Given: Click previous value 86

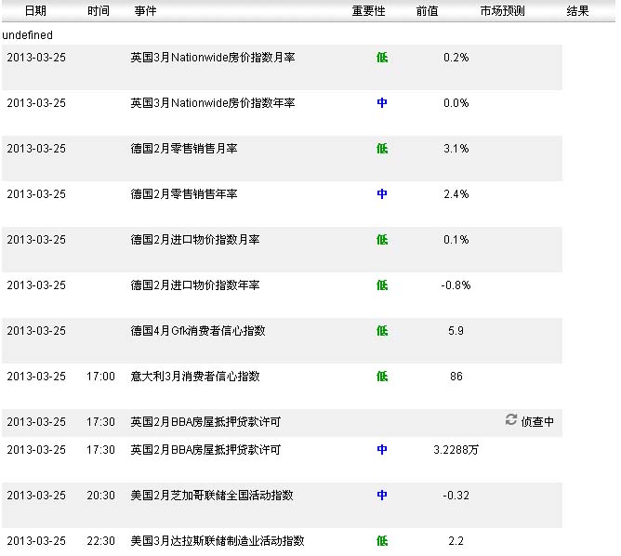Looking at the screenshot, I should pyautogui.click(x=456, y=377).
